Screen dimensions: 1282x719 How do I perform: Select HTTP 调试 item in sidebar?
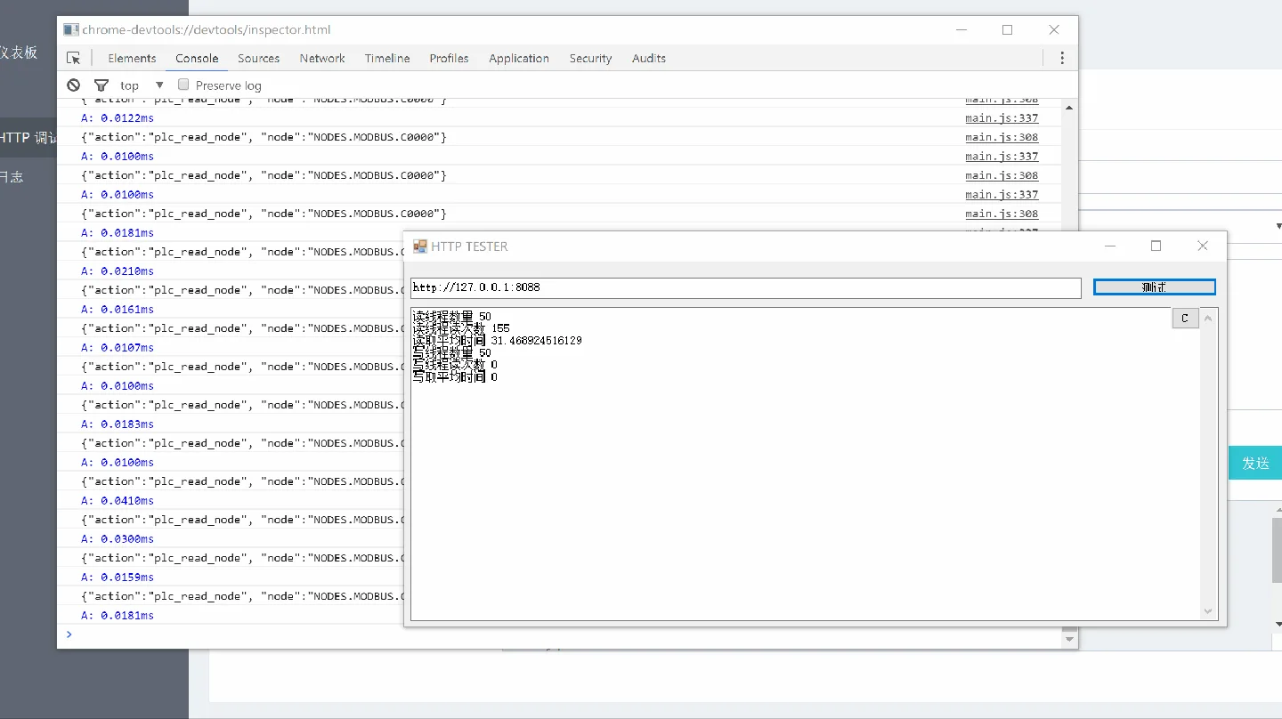click(28, 138)
